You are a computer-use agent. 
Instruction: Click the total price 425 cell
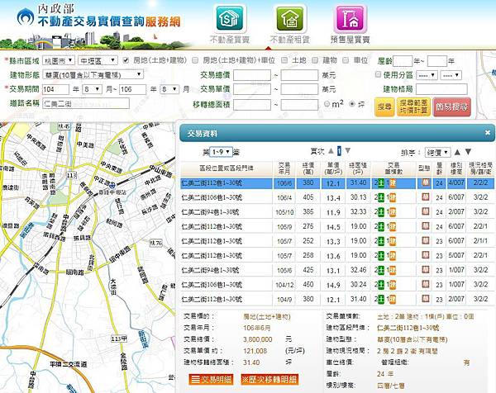coord(308,270)
